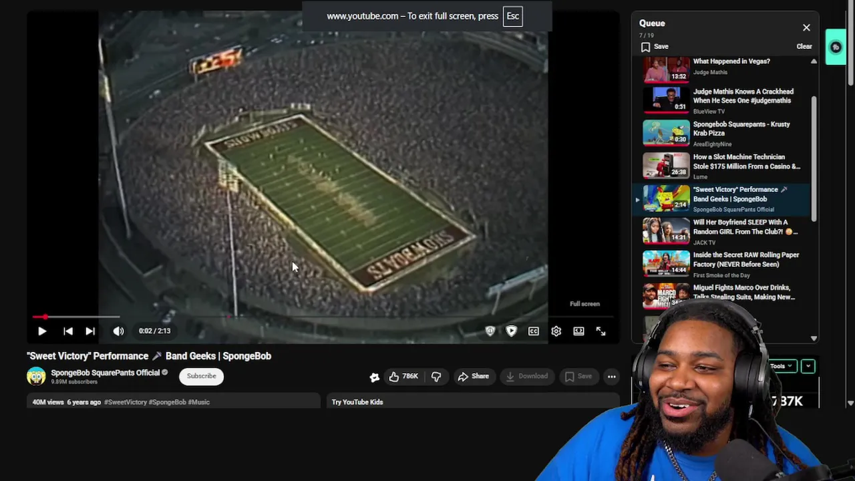
Task: Open SpongeBob SquarePants Official channel avatar
Action: pos(36,376)
